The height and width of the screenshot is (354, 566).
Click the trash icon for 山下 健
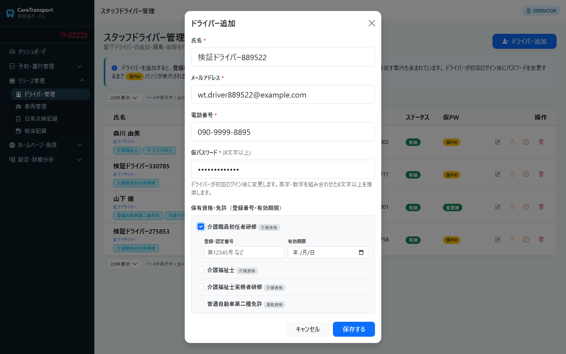pyautogui.click(x=541, y=207)
